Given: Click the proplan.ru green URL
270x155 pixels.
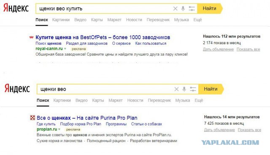Looking at the screenshot, I should click(47, 129).
